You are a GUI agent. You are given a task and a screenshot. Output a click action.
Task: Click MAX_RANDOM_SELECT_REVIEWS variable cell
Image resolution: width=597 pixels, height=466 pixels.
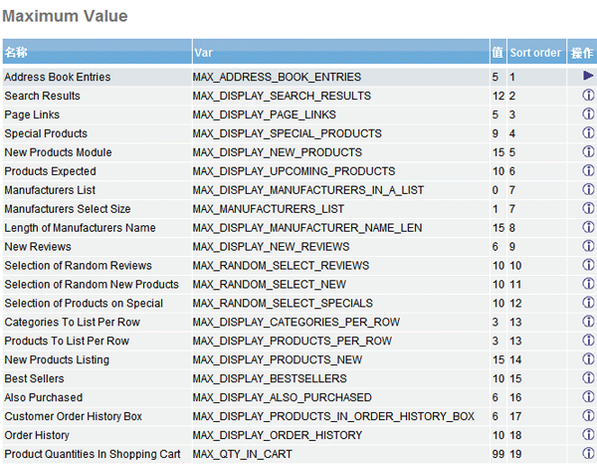(281, 266)
